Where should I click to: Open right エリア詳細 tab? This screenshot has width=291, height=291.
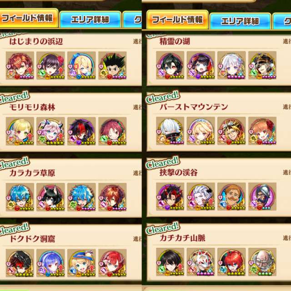[x=240, y=21]
